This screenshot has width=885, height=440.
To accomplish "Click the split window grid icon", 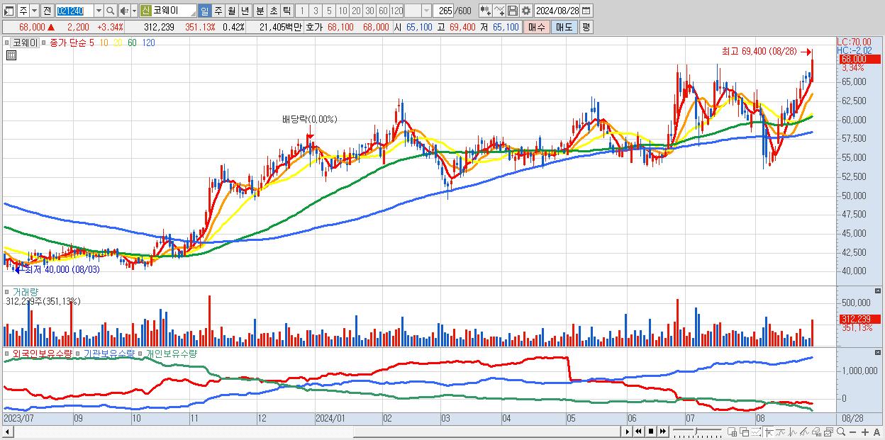I will (x=732, y=431).
